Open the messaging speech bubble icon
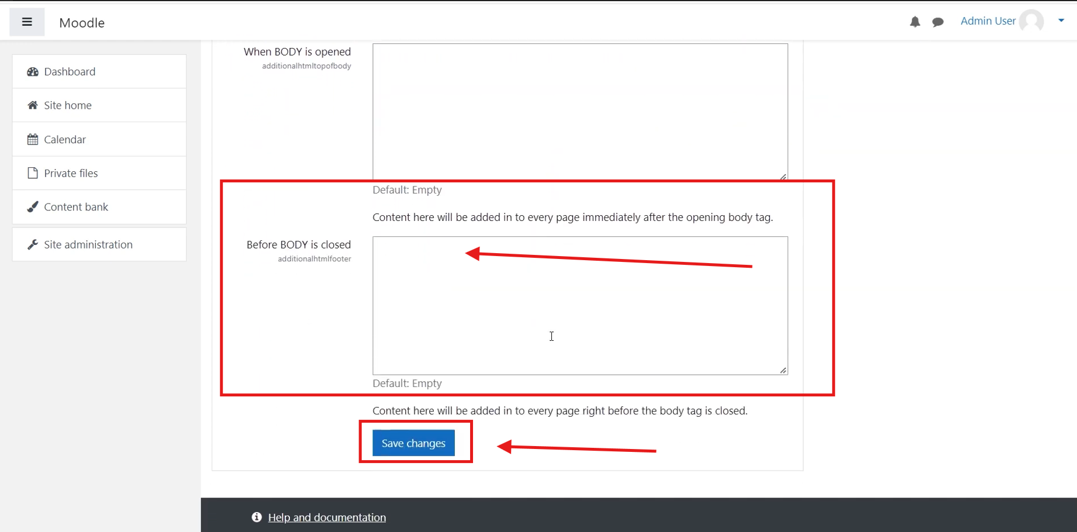 point(938,22)
